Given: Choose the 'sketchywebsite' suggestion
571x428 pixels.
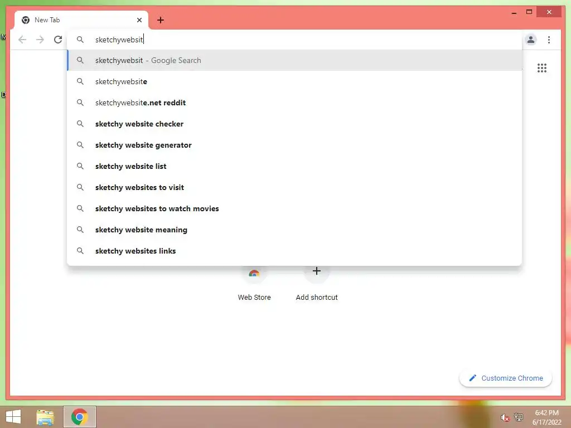Looking at the screenshot, I should click(x=294, y=81).
